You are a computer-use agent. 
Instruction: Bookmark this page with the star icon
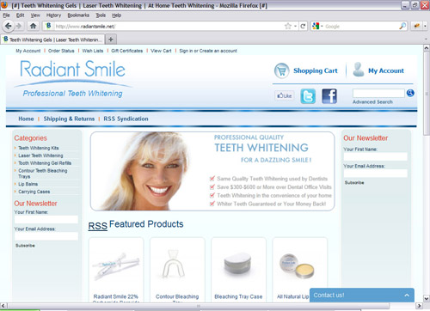(x=288, y=27)
